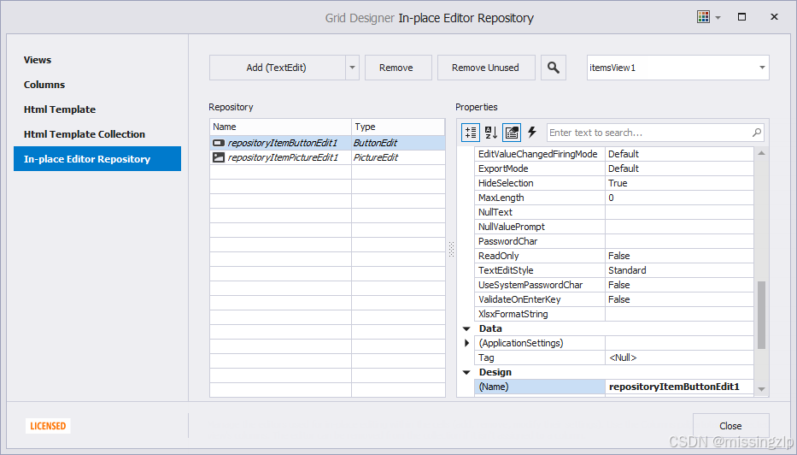Click the Properties page icon button

click(x=512, y=133)
